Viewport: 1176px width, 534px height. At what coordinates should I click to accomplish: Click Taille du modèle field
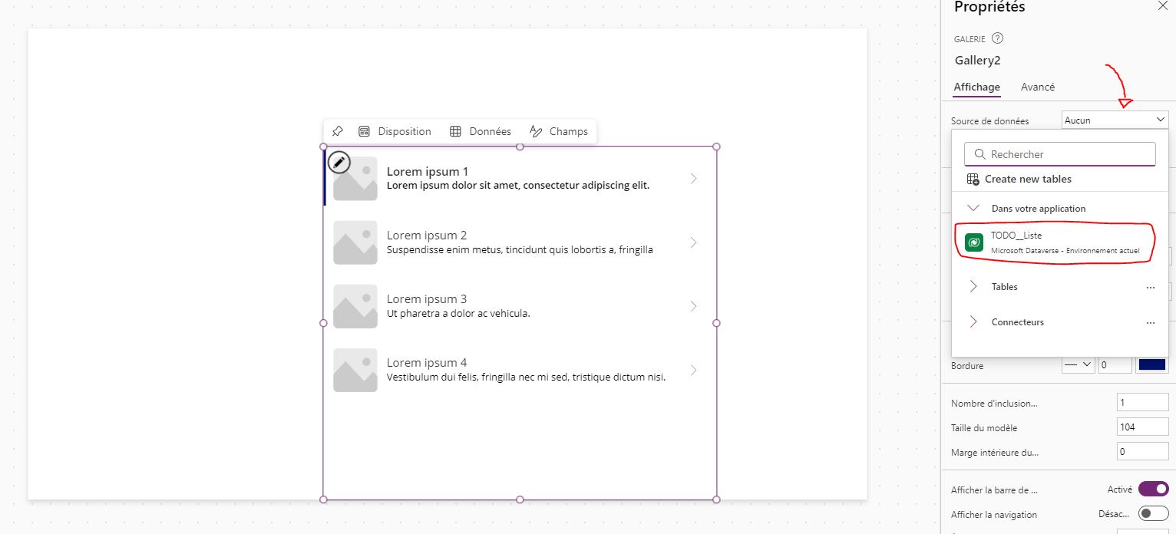(1143, 427)
